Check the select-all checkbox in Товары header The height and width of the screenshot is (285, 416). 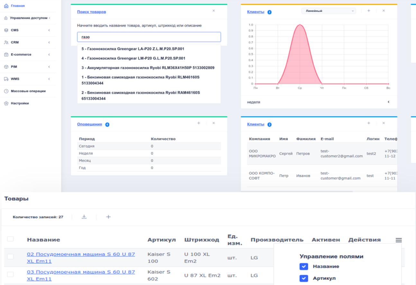(10, 239)
